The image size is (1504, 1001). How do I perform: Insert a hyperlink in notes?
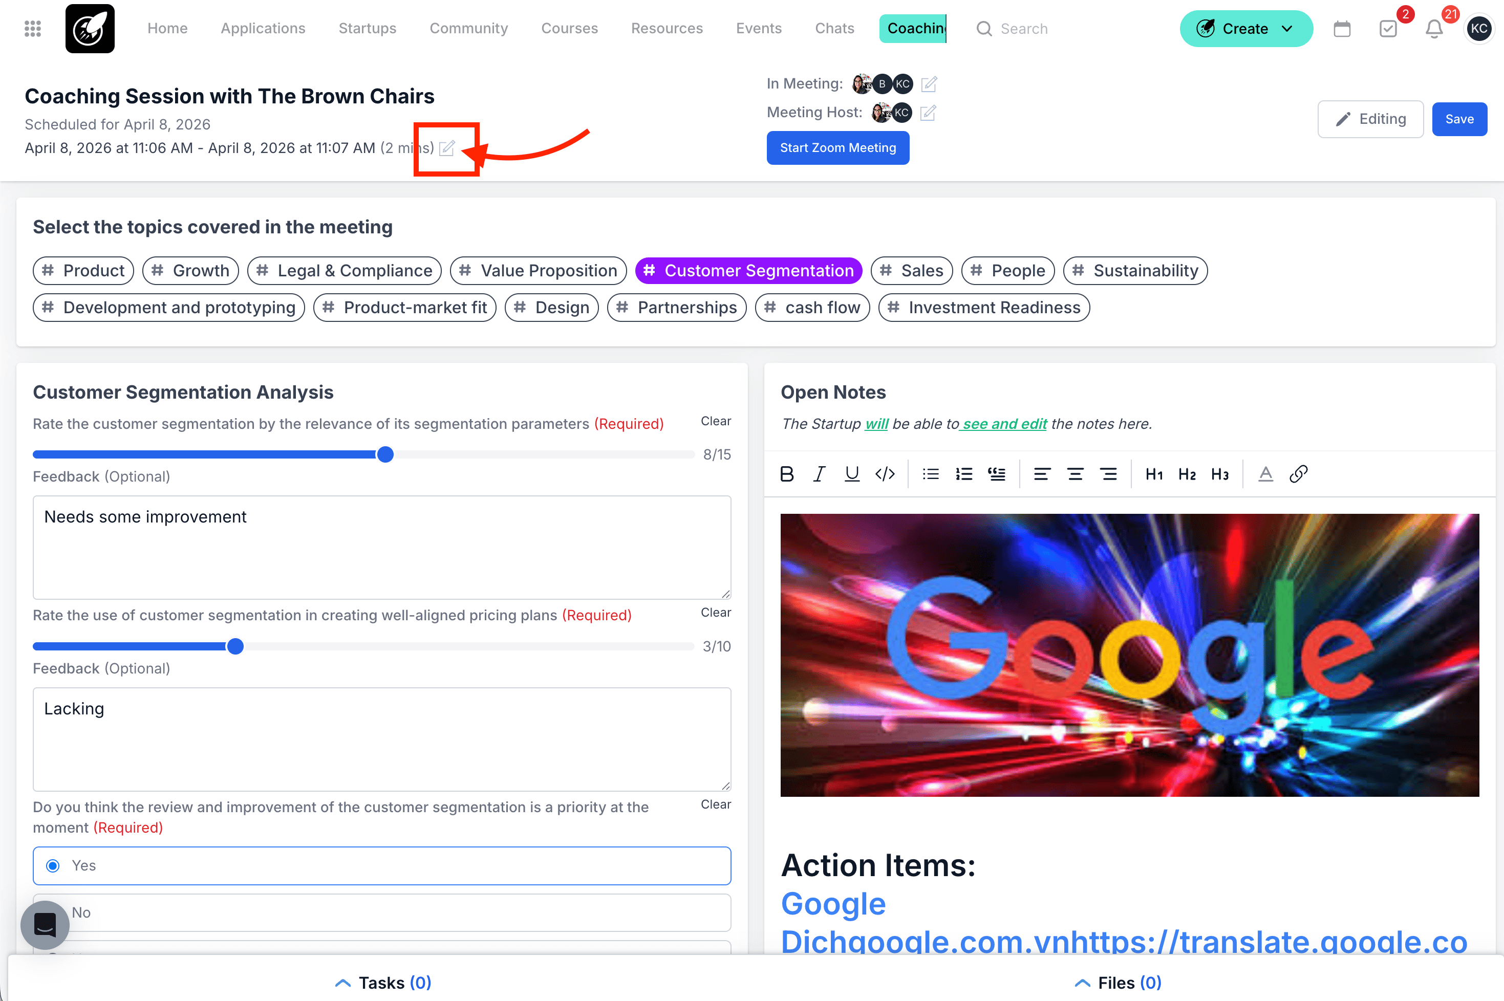[1299, 474]
